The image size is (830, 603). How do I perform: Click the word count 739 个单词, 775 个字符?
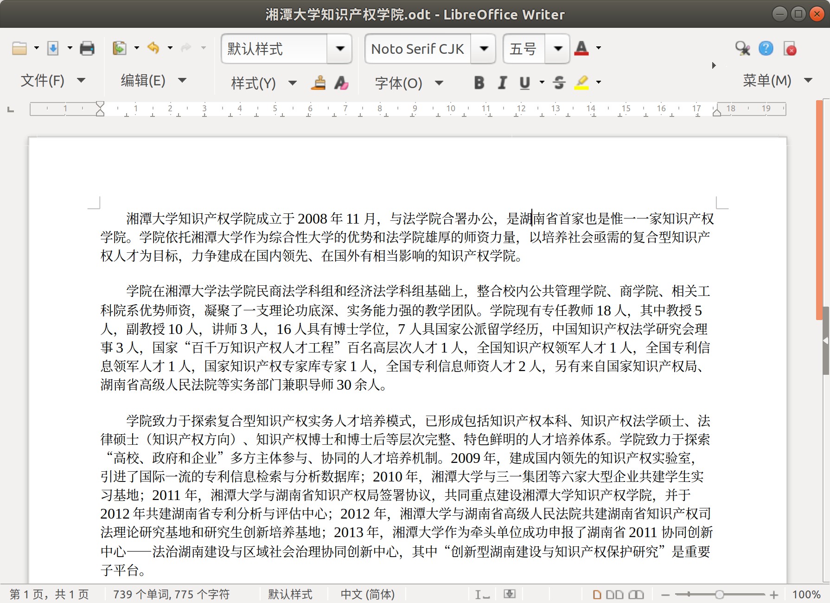click(171, 594)
